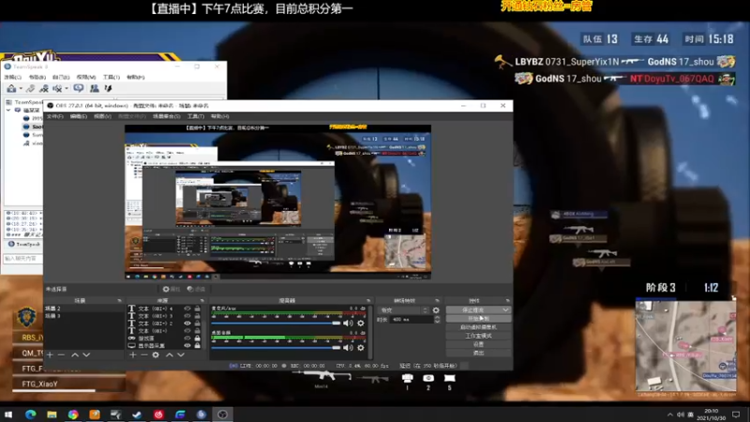Open Microsoft Edge from the taskbar

click(x=31, y=414)
